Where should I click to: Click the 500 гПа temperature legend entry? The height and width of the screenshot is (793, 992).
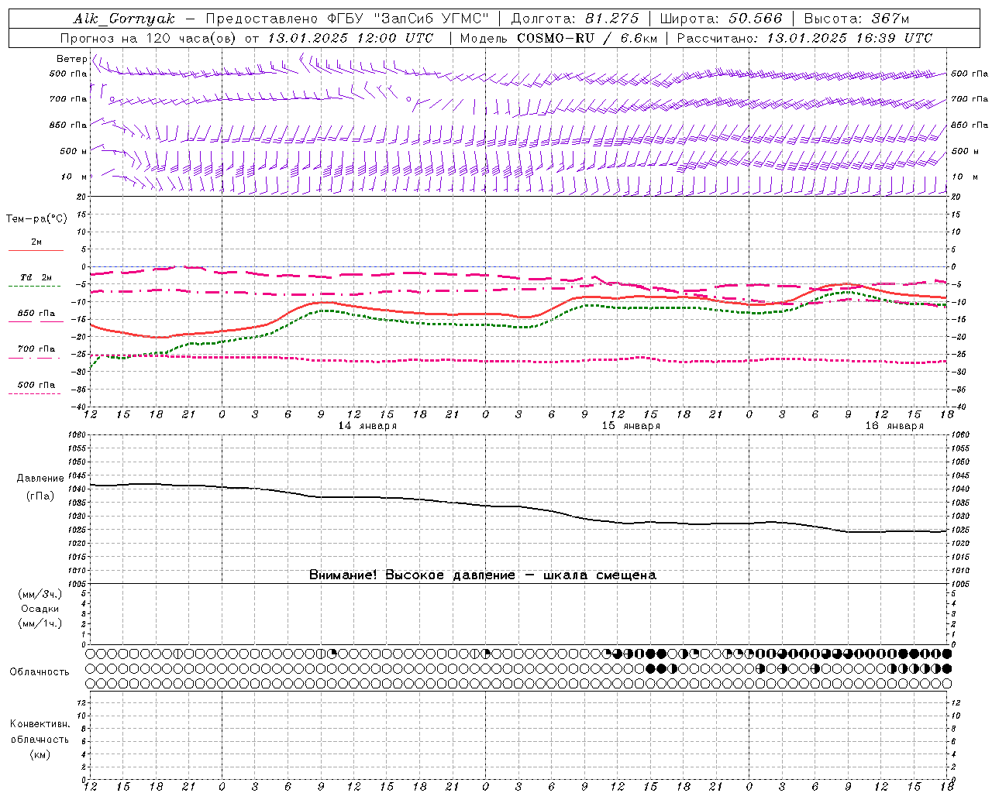point(36,385)
